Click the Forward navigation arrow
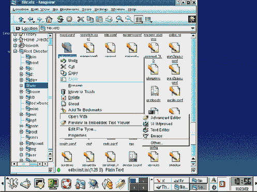The width and height of the screenshot is (257, 192). click(x=40, y=20)
